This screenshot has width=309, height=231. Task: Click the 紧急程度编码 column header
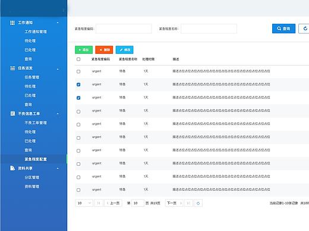click(100, 59)
